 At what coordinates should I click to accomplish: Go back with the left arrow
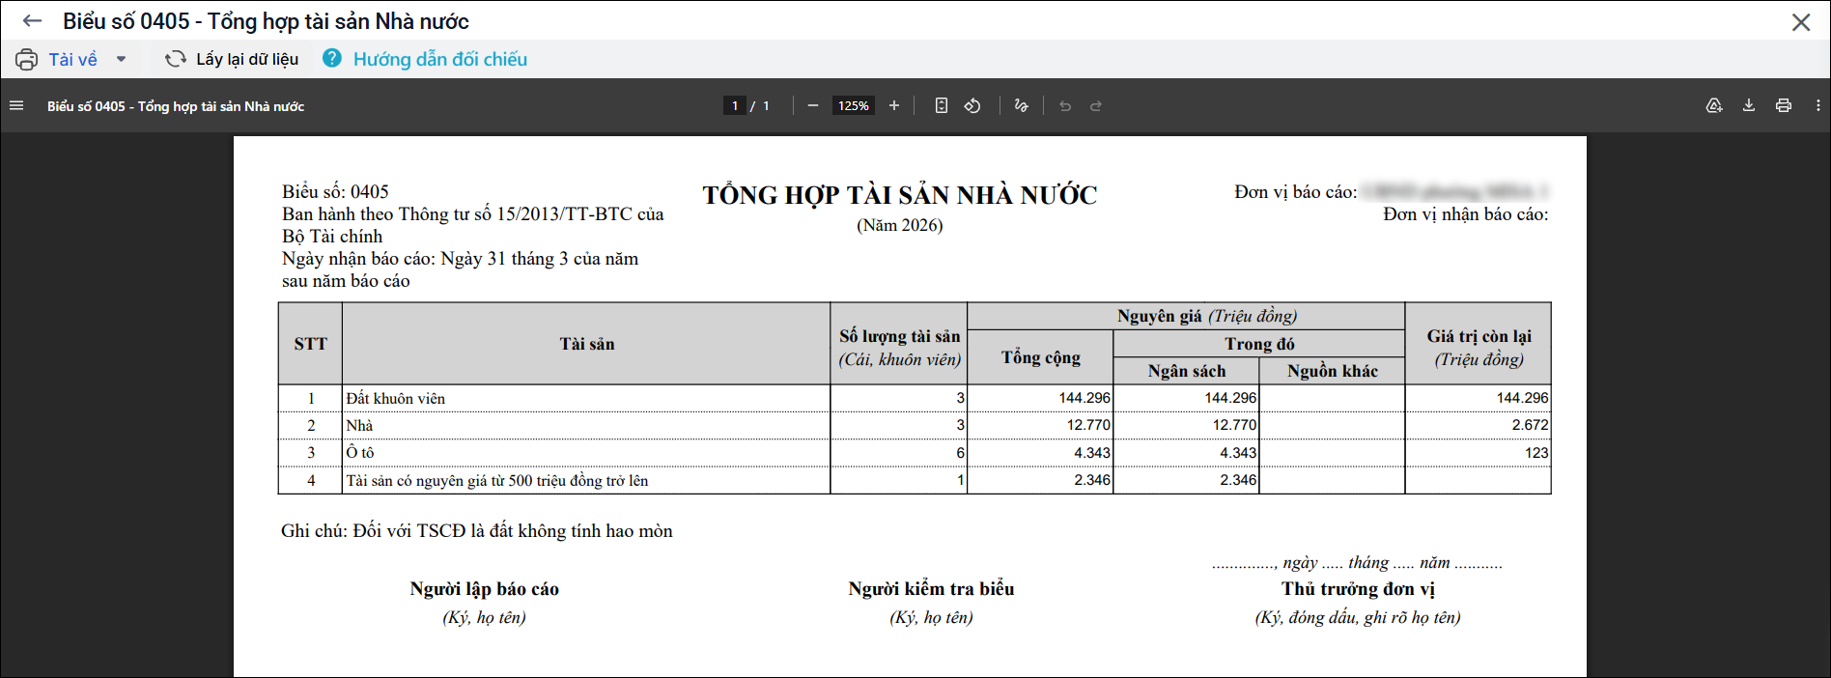(x=32, y=21)
